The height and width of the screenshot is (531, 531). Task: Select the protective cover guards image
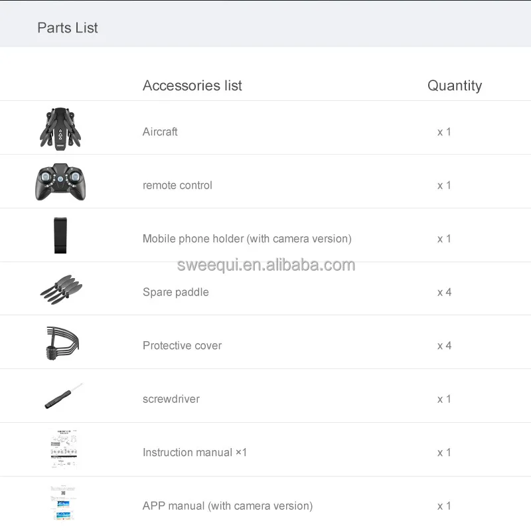point(62,342)
